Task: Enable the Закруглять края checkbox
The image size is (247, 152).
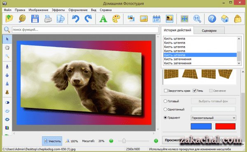Action: pyautogui.click(x=166, y=91)
